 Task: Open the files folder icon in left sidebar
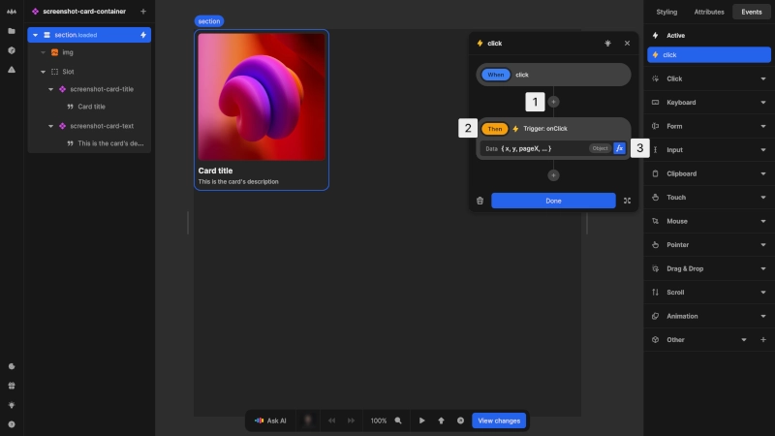(x=12, y=31)
